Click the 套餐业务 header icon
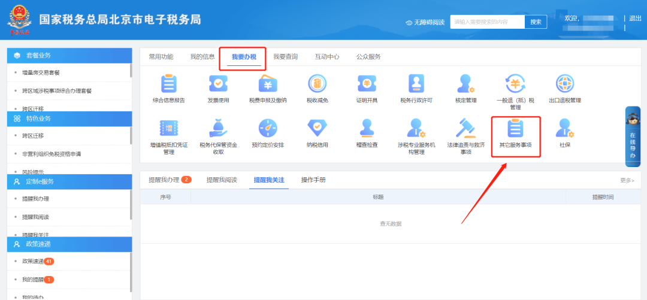Image resolution: width=647 pixels, height=300 pixels. 17,55
